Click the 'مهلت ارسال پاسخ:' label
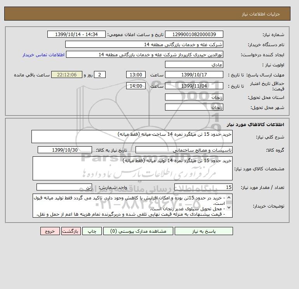Screen dimensions: 299x289 [266, 75]
